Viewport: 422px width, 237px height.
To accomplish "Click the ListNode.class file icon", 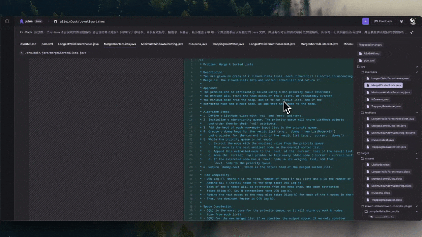I will (x=368, y=165).
